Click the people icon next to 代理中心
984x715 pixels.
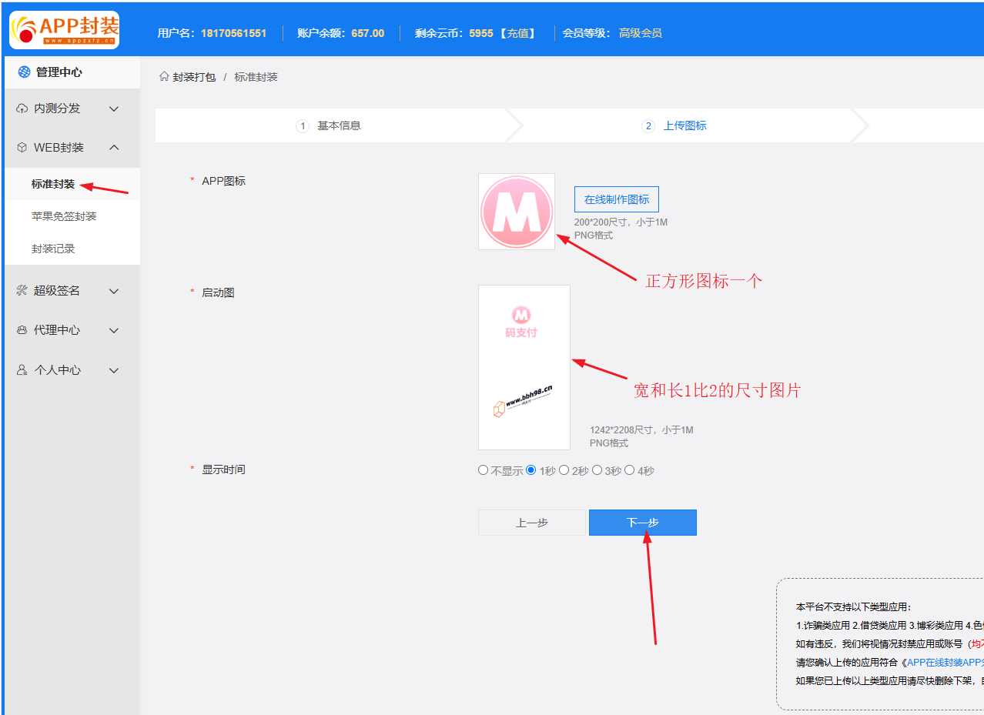tap(22, 330)
